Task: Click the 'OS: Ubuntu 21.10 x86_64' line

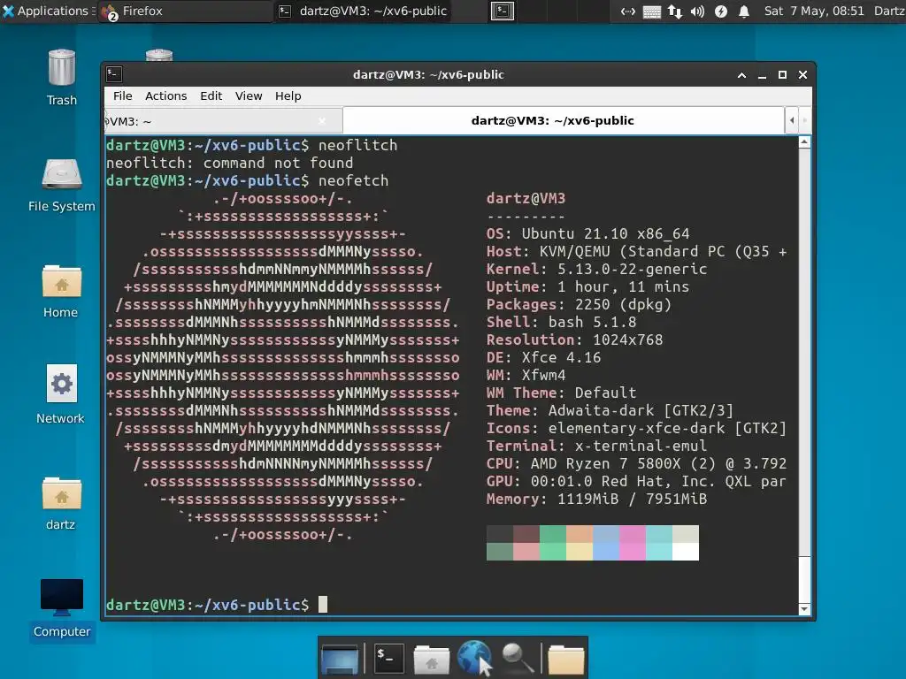Action: point(587,233)
